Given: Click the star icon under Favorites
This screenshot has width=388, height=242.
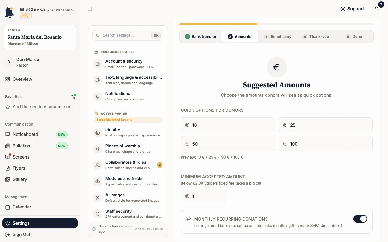Looking at the screenshot, I should tap(8, 107).
